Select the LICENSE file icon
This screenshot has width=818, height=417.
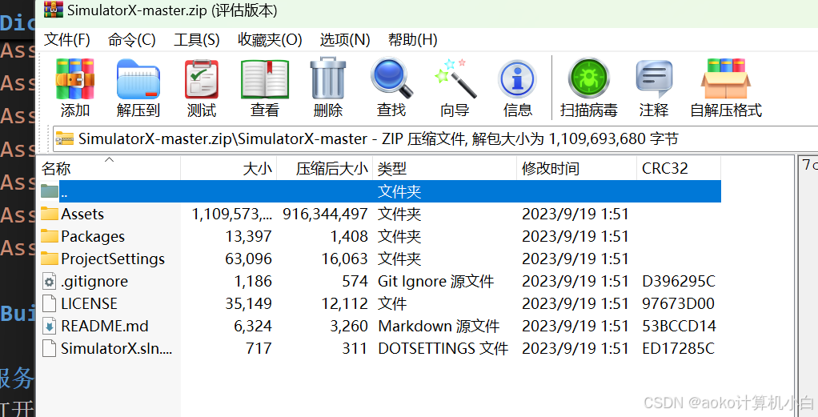click(49, 304)
